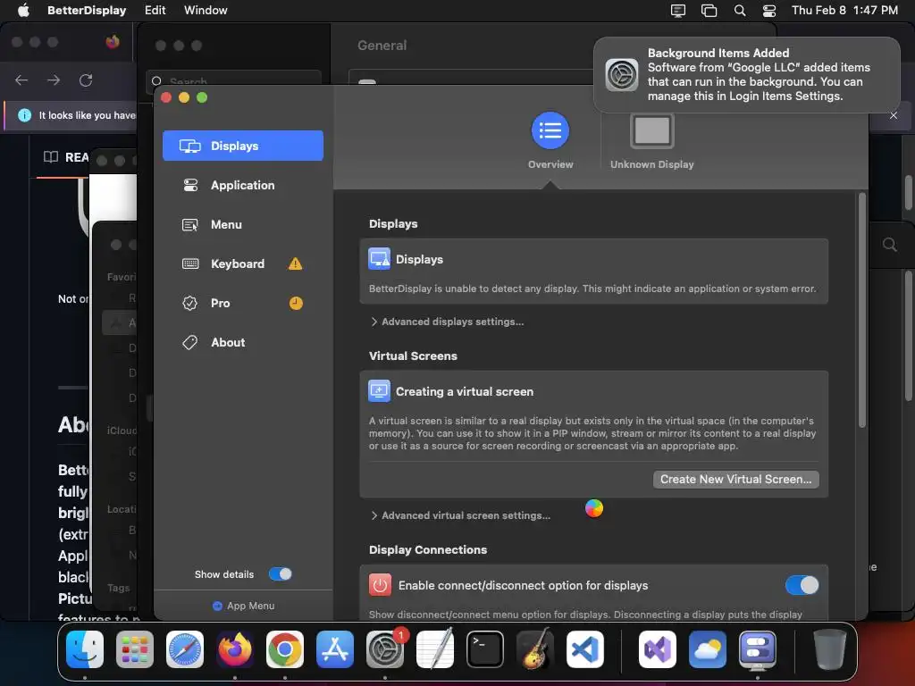Open System Settings from the Dock
The image size is (915, 686).
385,649
